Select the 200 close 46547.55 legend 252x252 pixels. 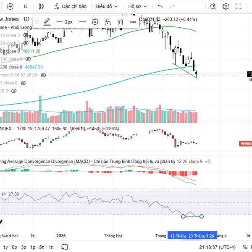(x=21, y=67)
